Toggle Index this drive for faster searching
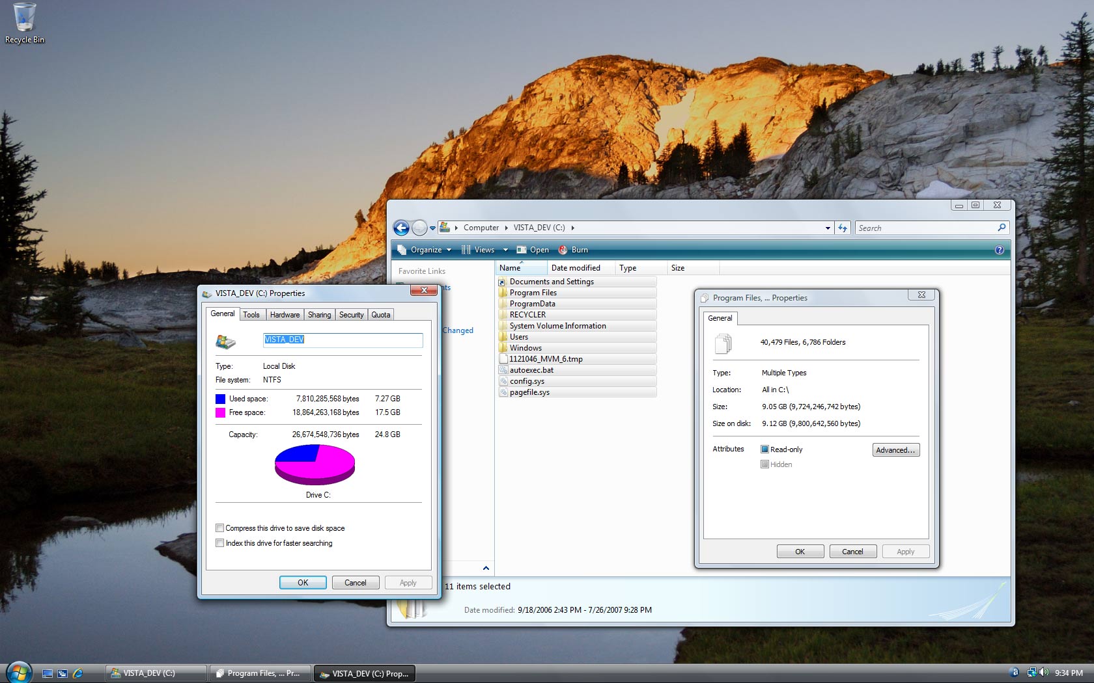 coord(220,543)
